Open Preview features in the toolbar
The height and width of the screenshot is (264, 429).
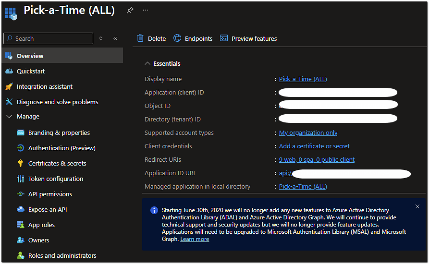248,38
